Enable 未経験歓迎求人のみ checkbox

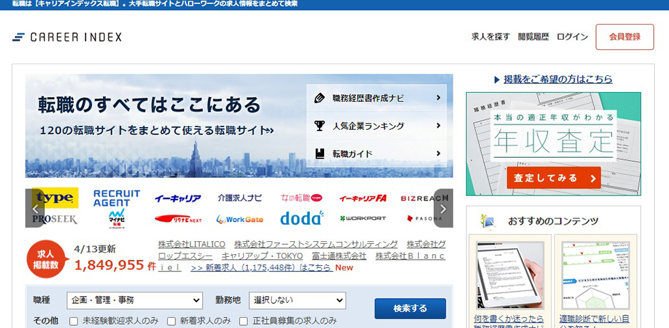[74, 320]
